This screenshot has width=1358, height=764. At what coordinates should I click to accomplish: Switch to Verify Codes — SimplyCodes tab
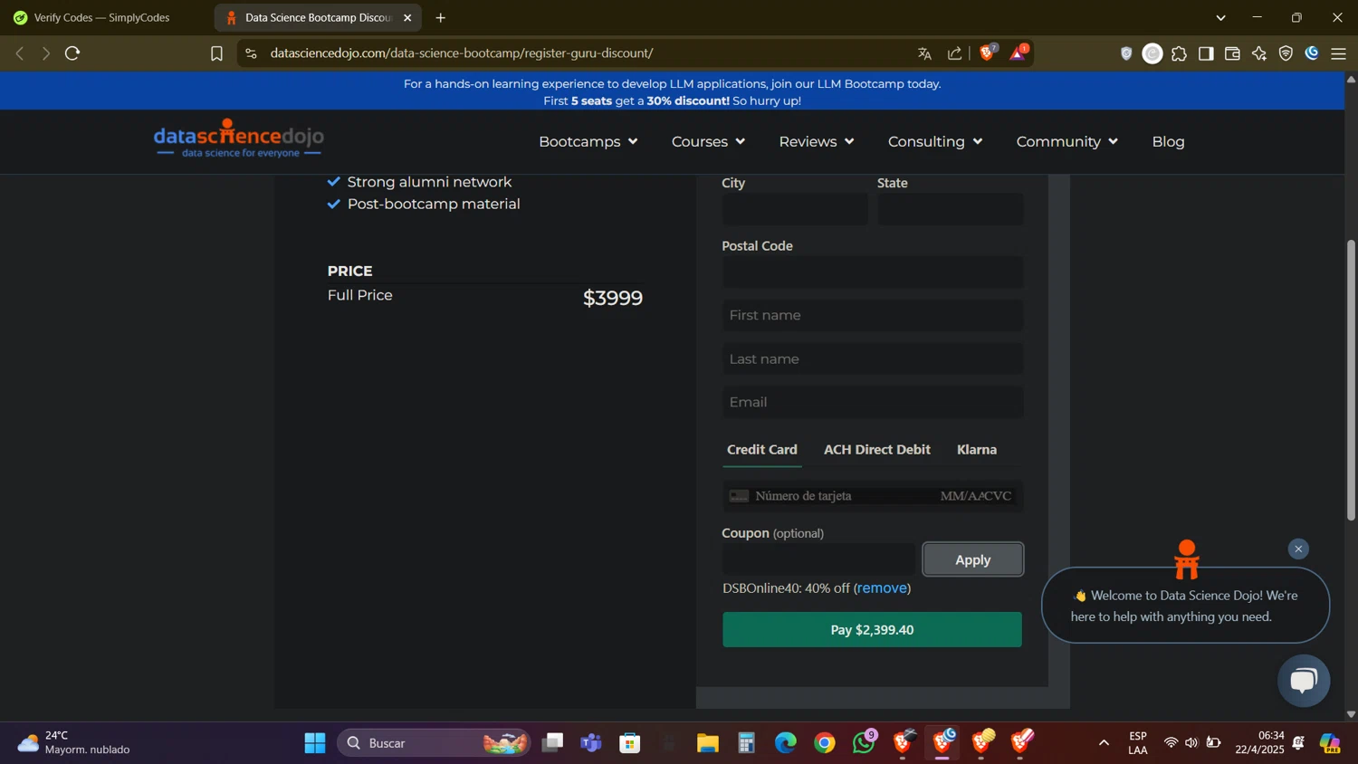[100, 17]
